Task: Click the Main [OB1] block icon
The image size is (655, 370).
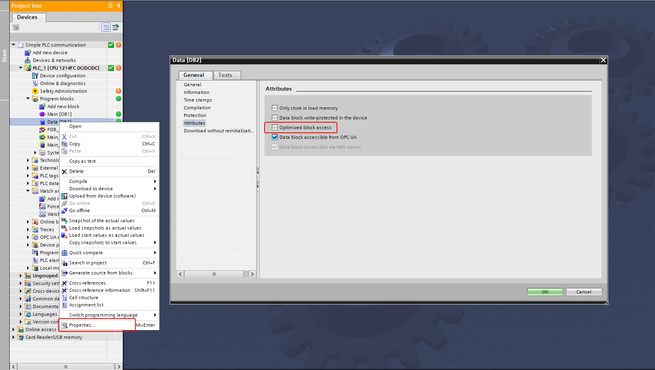Action: point(42,114)
